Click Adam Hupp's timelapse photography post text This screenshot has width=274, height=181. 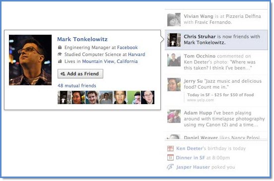coord(224,119)
